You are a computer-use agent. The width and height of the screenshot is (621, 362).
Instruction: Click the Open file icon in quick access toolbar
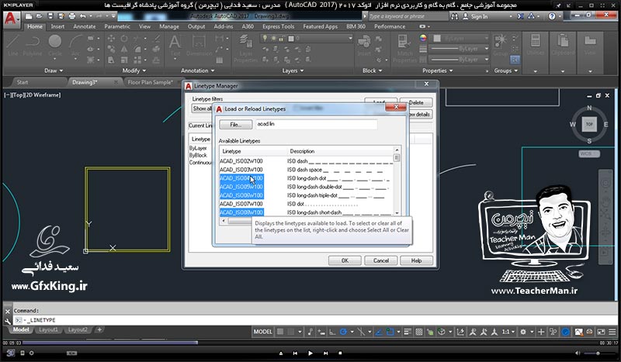click(40, 16)
